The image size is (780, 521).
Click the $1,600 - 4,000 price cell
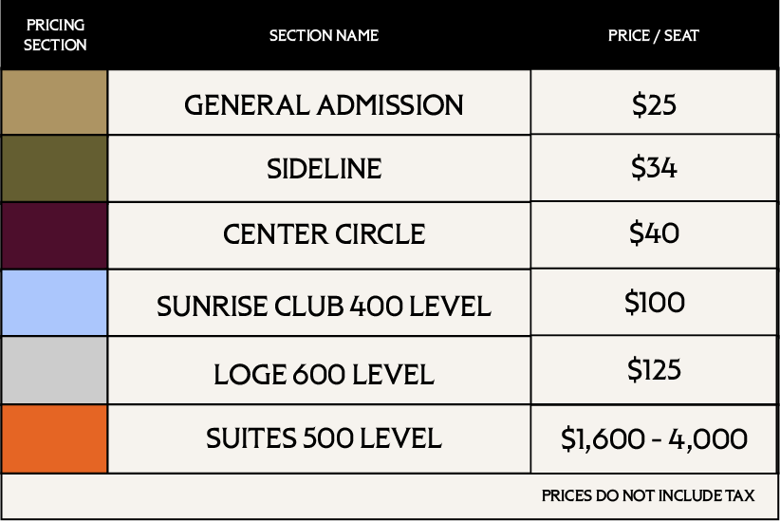click(654, 438)
